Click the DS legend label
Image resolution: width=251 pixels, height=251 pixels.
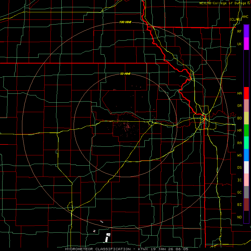click(x=239, y=168)
